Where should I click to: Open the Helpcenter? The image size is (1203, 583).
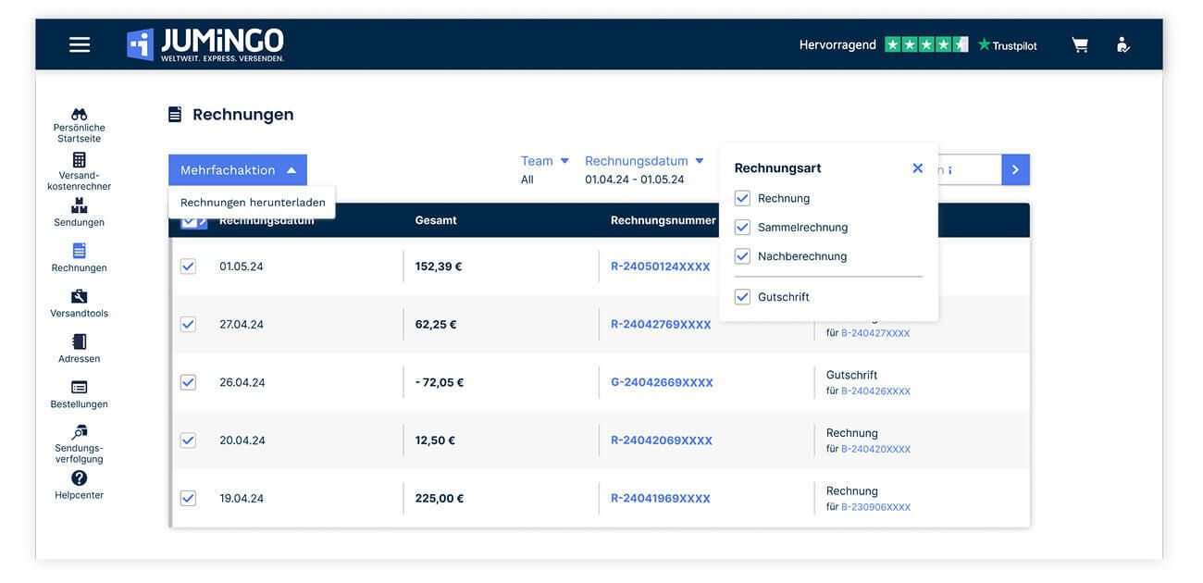click(79, 486)
